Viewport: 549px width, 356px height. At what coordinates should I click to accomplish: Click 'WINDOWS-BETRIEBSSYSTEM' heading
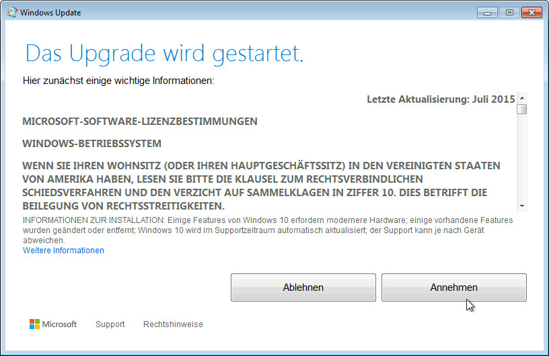(91, 143)
